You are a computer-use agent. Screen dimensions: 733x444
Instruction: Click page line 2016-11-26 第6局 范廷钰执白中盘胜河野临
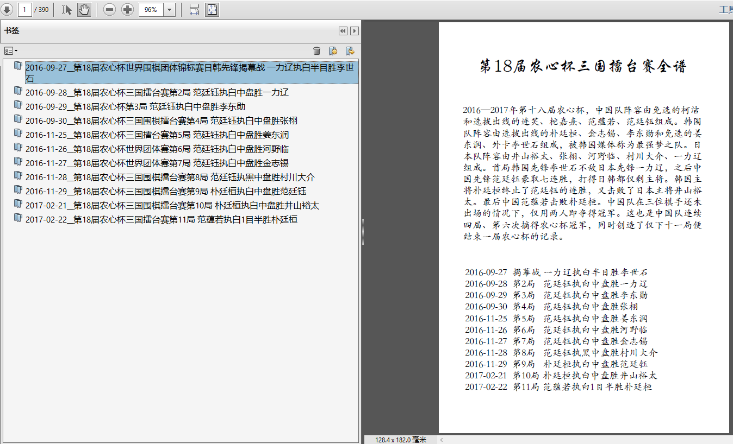pos(556,329)
